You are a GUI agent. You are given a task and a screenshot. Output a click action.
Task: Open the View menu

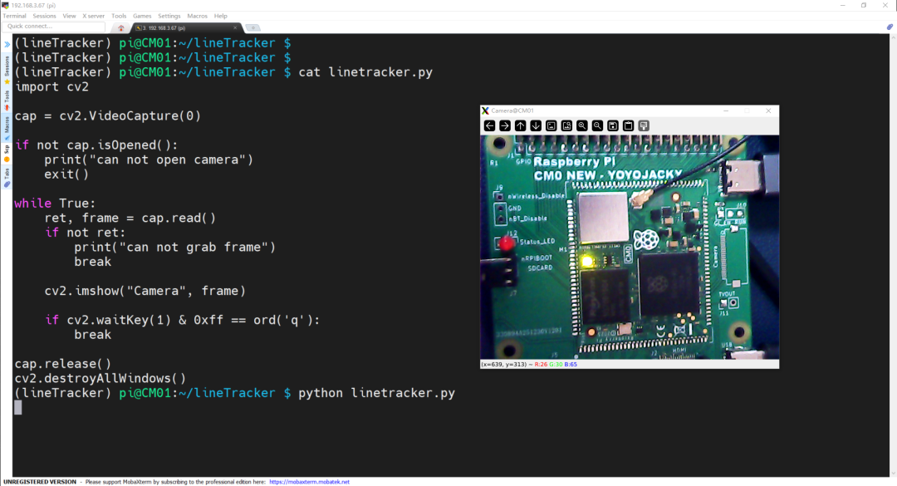click(69, 16)
